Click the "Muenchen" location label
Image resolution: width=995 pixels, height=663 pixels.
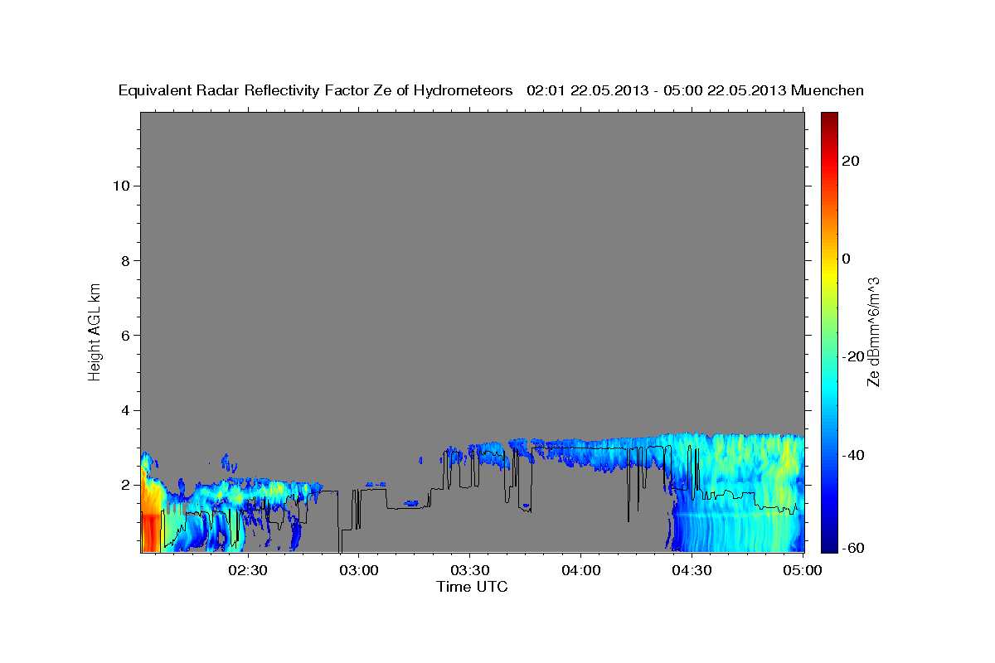point(828,91)
